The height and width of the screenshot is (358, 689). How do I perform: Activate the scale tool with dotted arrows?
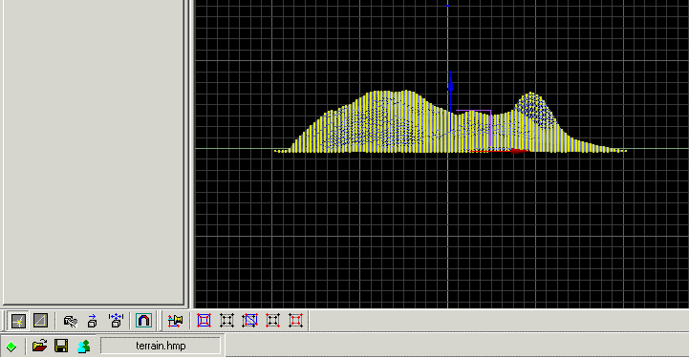tap(116, 321)
